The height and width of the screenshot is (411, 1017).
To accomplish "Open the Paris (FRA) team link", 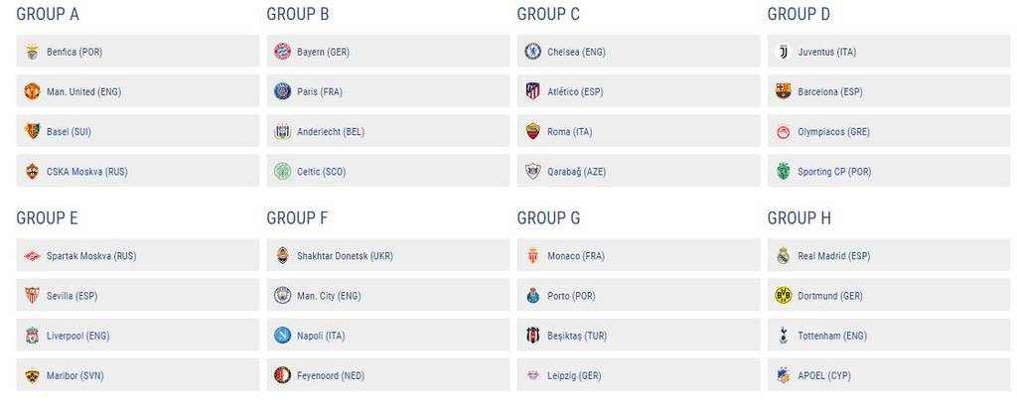I will coord(320,91).
